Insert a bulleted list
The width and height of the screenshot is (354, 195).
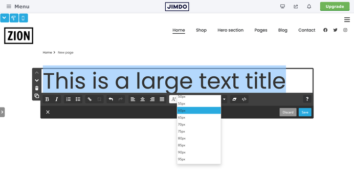click(78, 99)
